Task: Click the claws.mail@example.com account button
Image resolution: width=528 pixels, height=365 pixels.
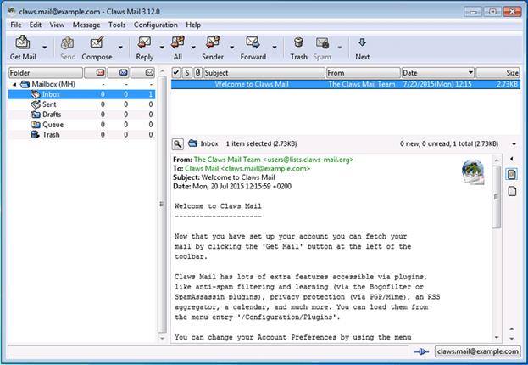Action: [x=477, y=351]
